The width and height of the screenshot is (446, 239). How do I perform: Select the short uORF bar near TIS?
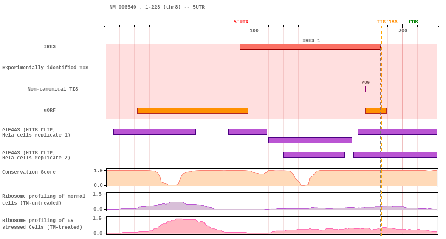point(375,111)
